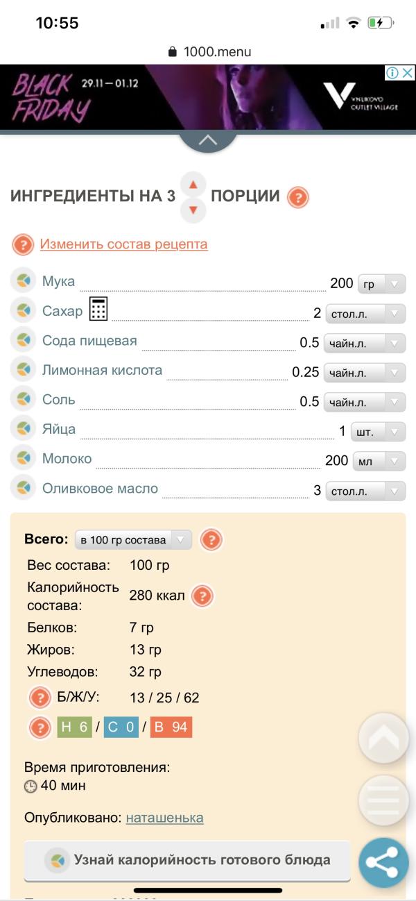The height and width of the screenshot is (901, 416).
Task: Open nutrition info icon for Мука
Action: (x=24, y=282)
